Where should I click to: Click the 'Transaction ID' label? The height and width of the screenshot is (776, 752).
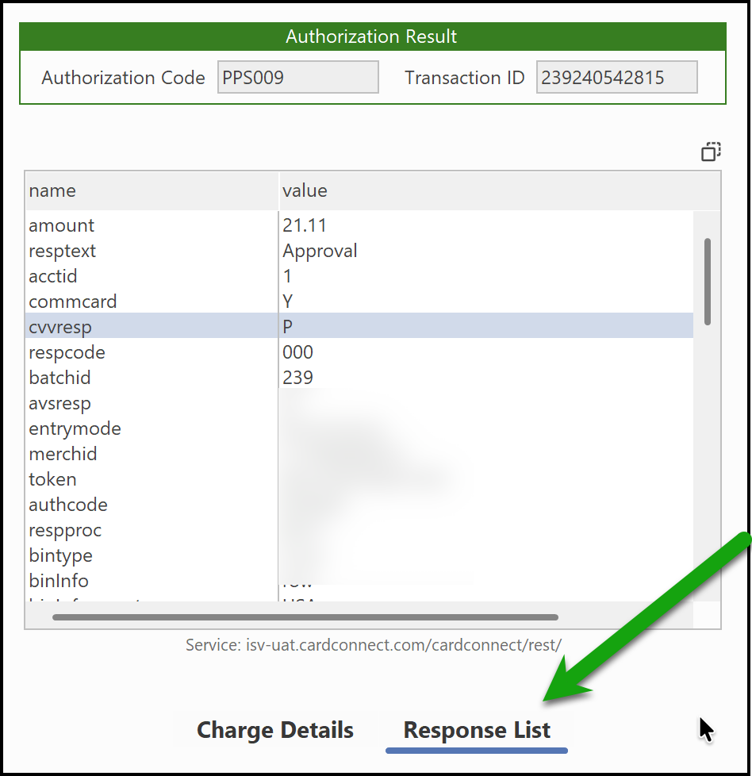click(465, 78)
